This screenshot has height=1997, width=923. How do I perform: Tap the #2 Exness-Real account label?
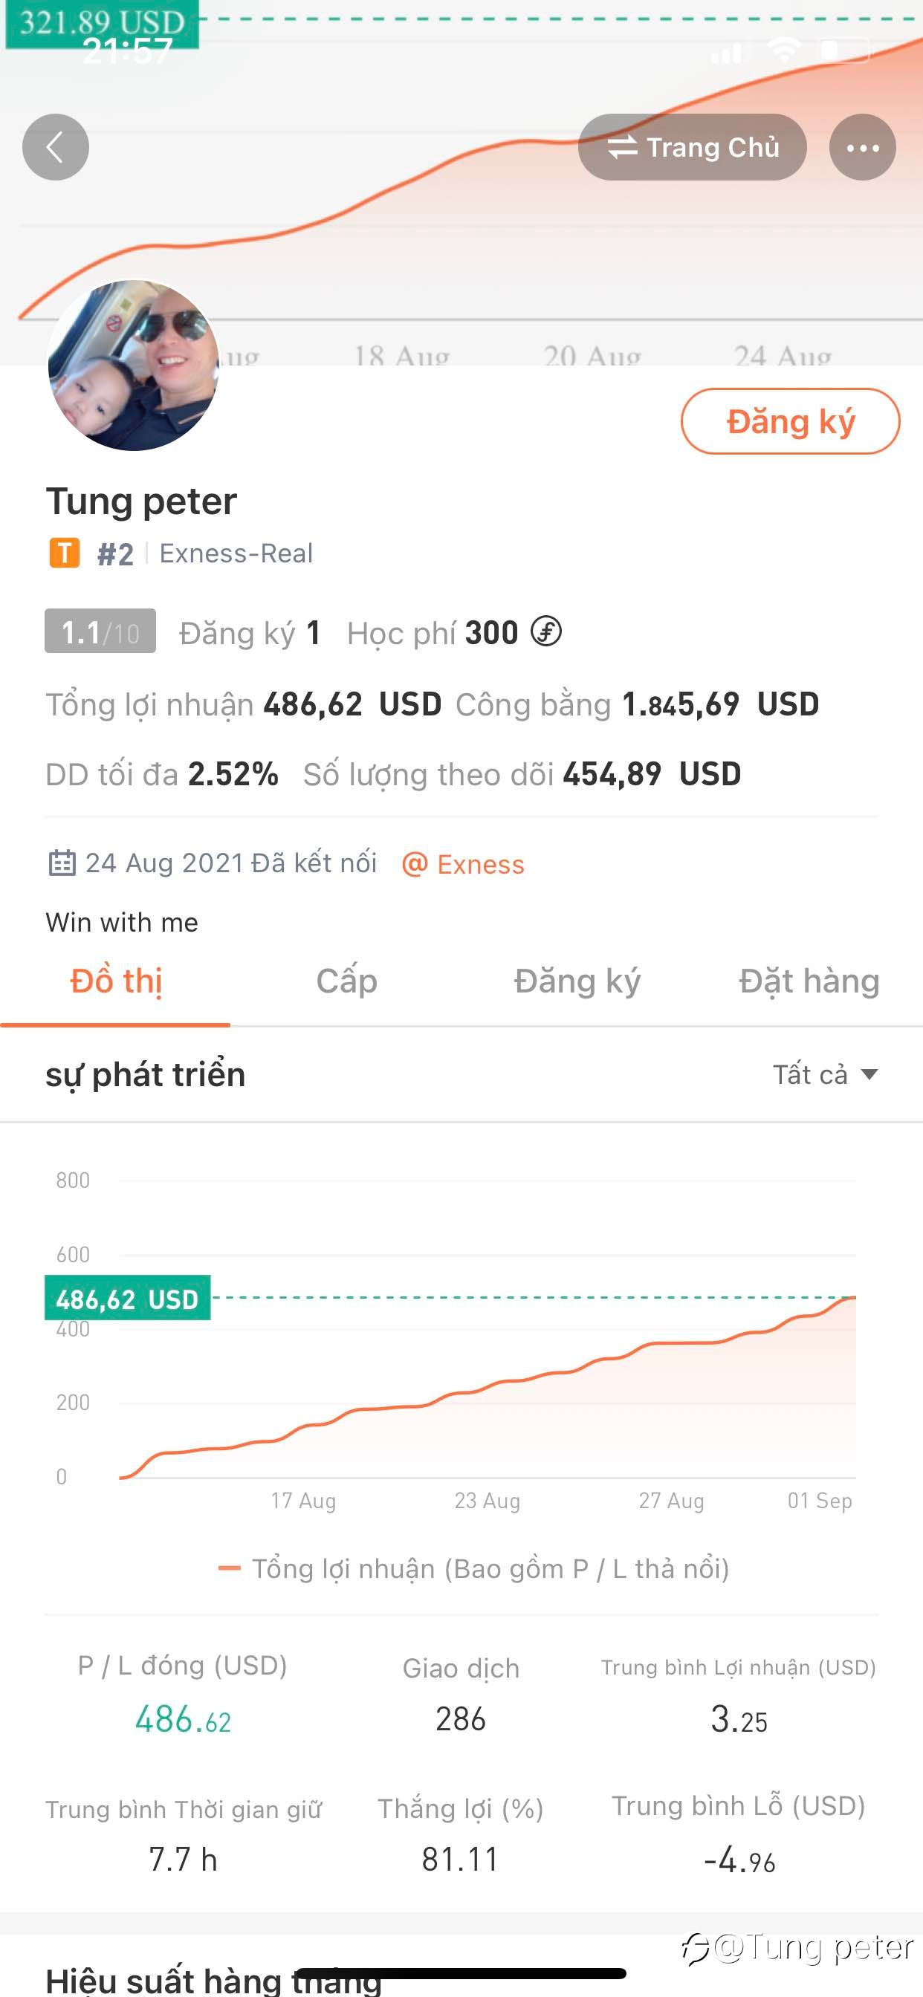pos(205,553)
